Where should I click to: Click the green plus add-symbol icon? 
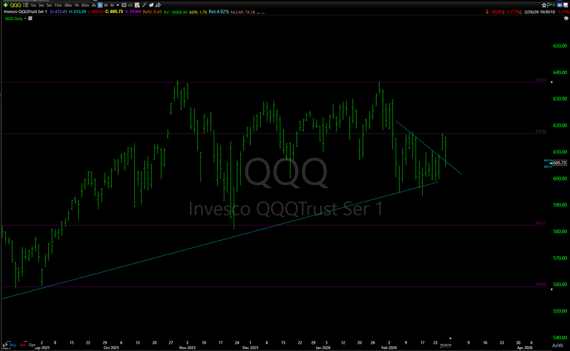point(6,5)
